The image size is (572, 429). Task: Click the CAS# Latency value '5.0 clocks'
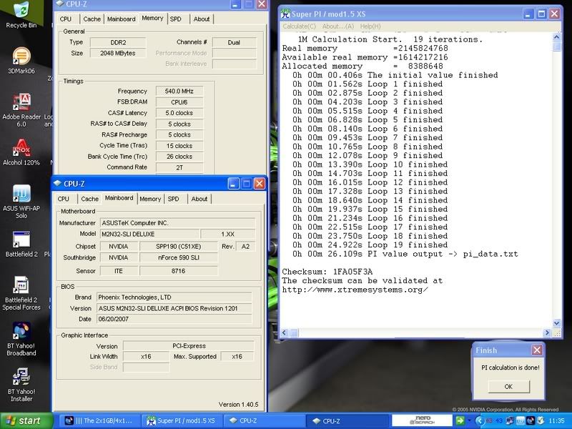click(179, 113)
